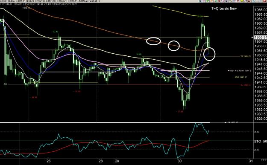Click the 'Spot Mid Point' level label
Viewport: 267px width, 165px height.
(240, 71)
